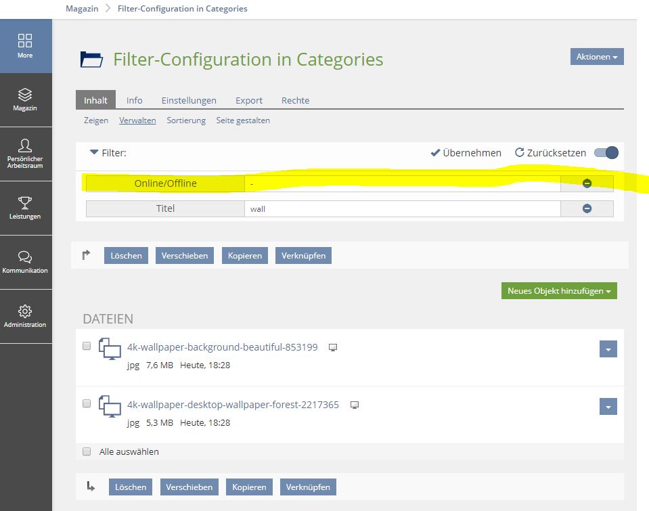This screenshot has width=649, height=511.
Task: Open the Aktionen dropdown
Action: (x=596, y=57)
